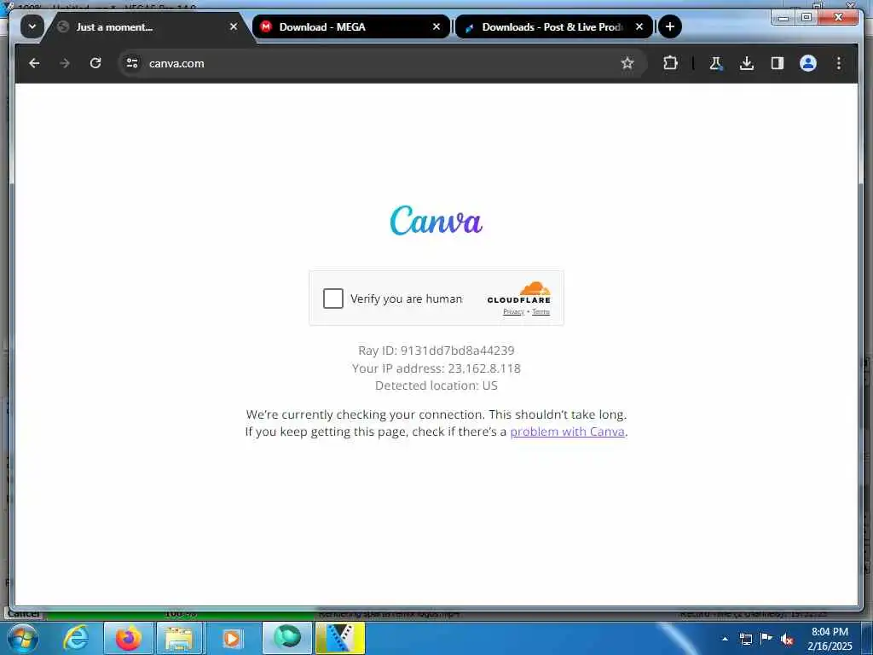Click Cancel button in background window
This screenshot has width=873, height=655.
pyautogui.click(x=23, y=614)
